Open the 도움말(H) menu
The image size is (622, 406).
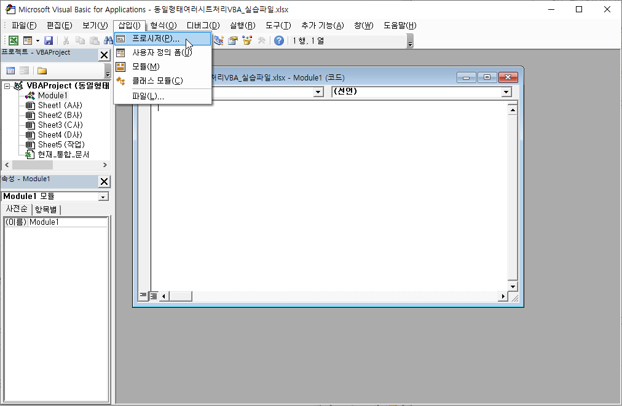(400, 25)
